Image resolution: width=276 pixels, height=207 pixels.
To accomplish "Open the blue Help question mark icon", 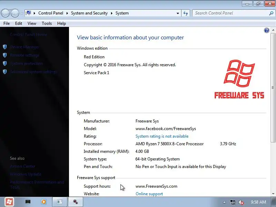I will pyautogui.click(x=266, y=30).
